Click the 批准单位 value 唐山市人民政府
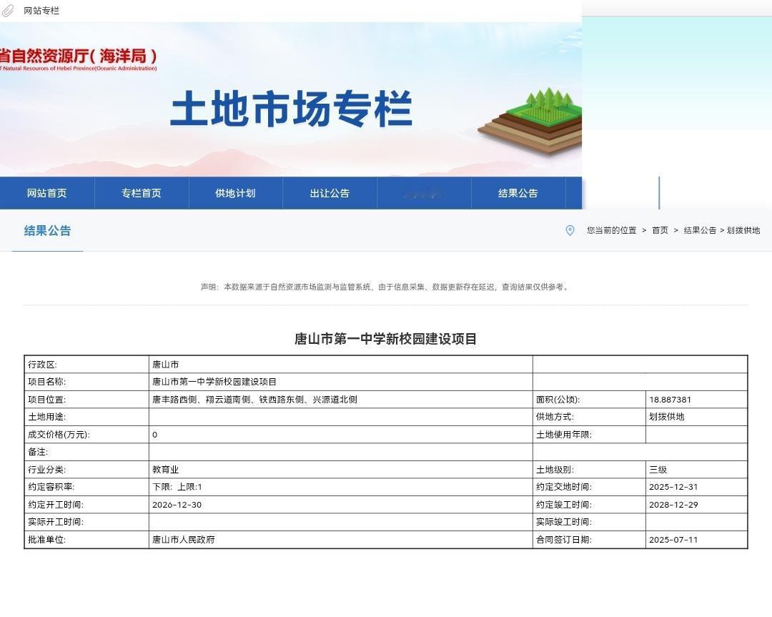 click(184, 539)
